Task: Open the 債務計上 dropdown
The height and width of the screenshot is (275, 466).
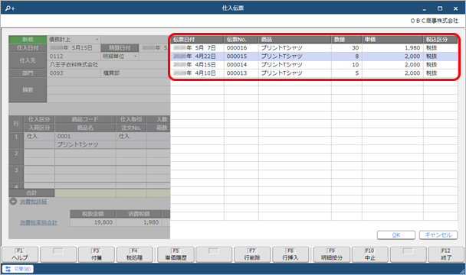Action: pyautogui.click(x=97, y=40)
